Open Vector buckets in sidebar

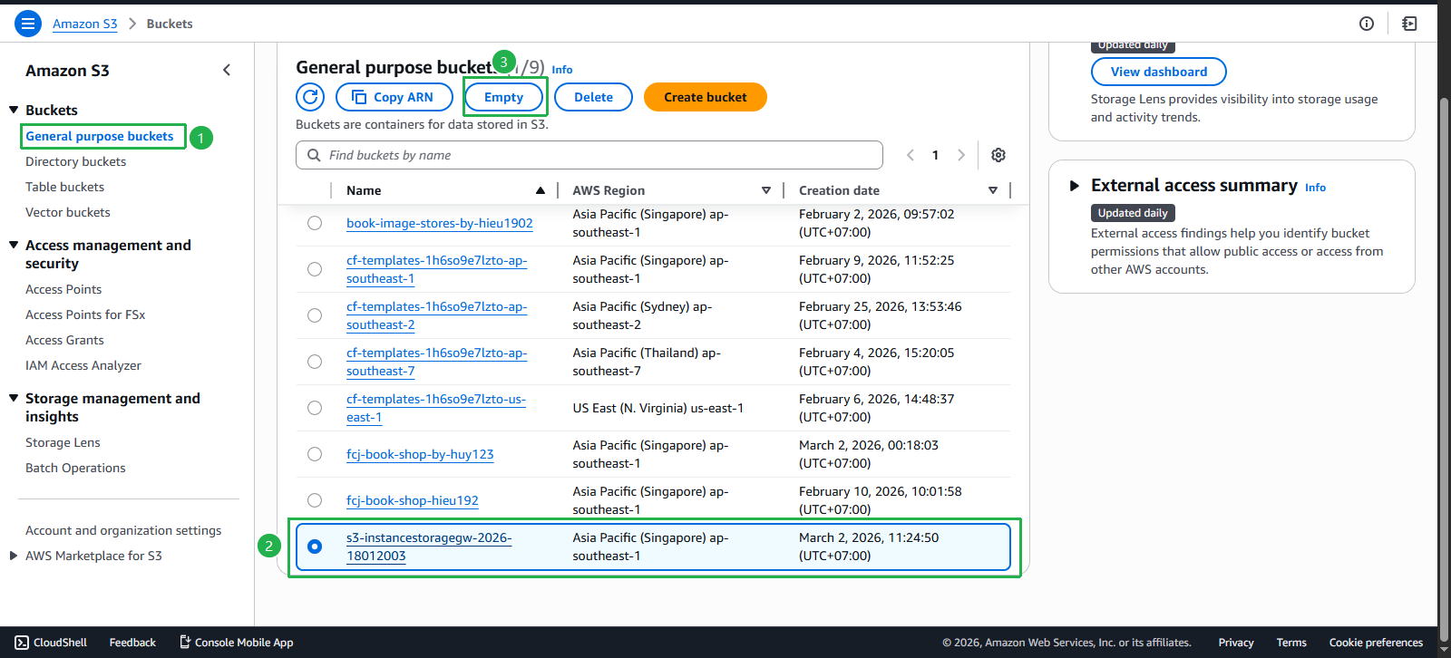coord(68,212)
